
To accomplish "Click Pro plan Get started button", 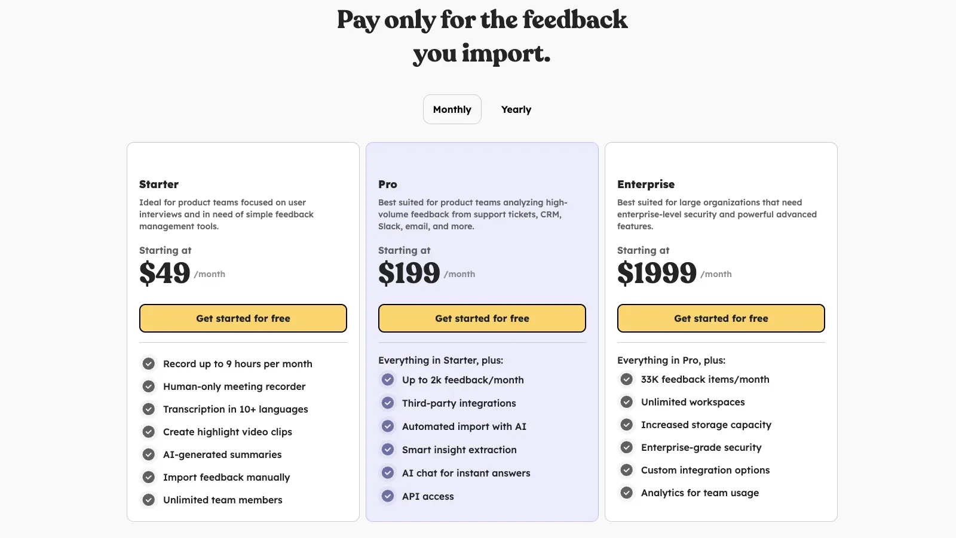I will click(x=482, y=318).
